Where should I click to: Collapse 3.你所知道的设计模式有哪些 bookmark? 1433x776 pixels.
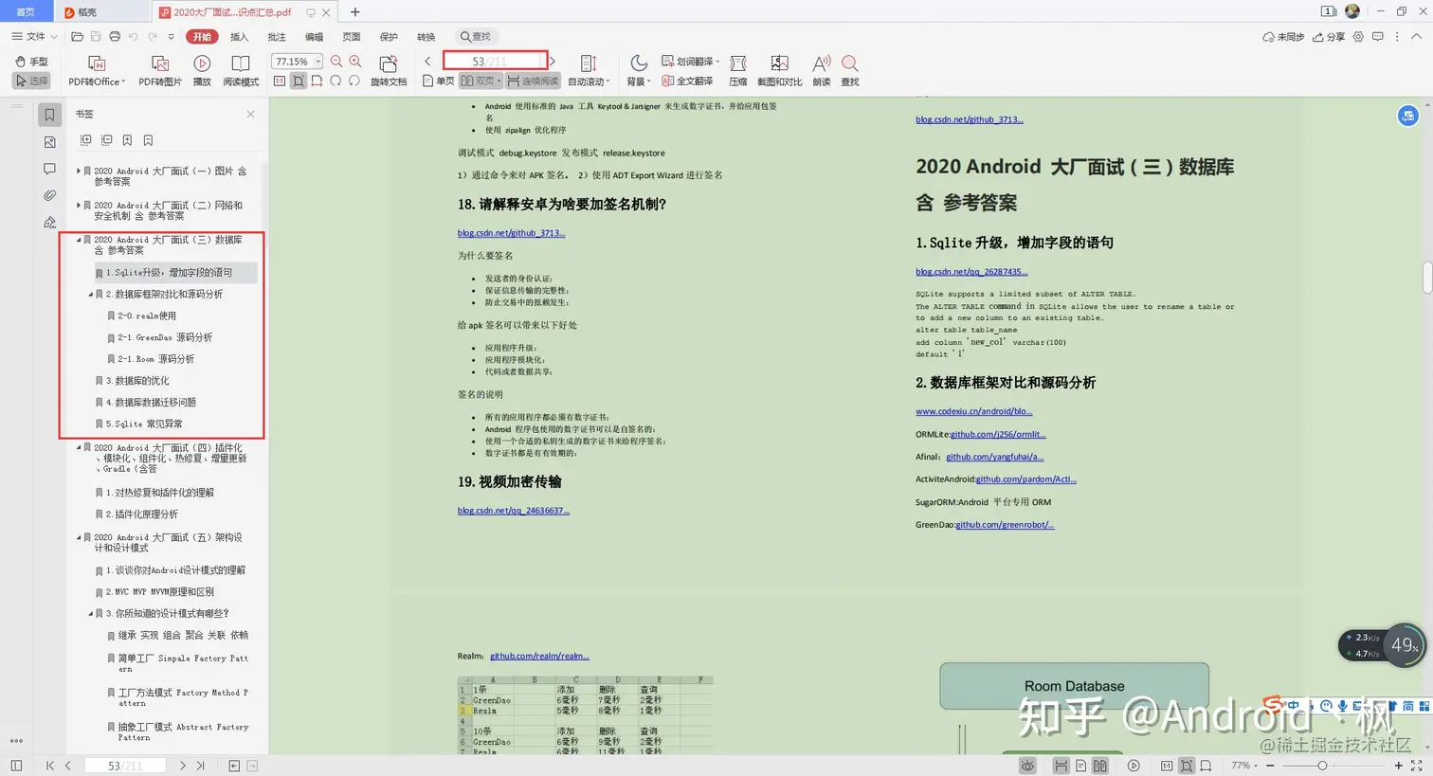pyautogui.click(x=91, y=614)
